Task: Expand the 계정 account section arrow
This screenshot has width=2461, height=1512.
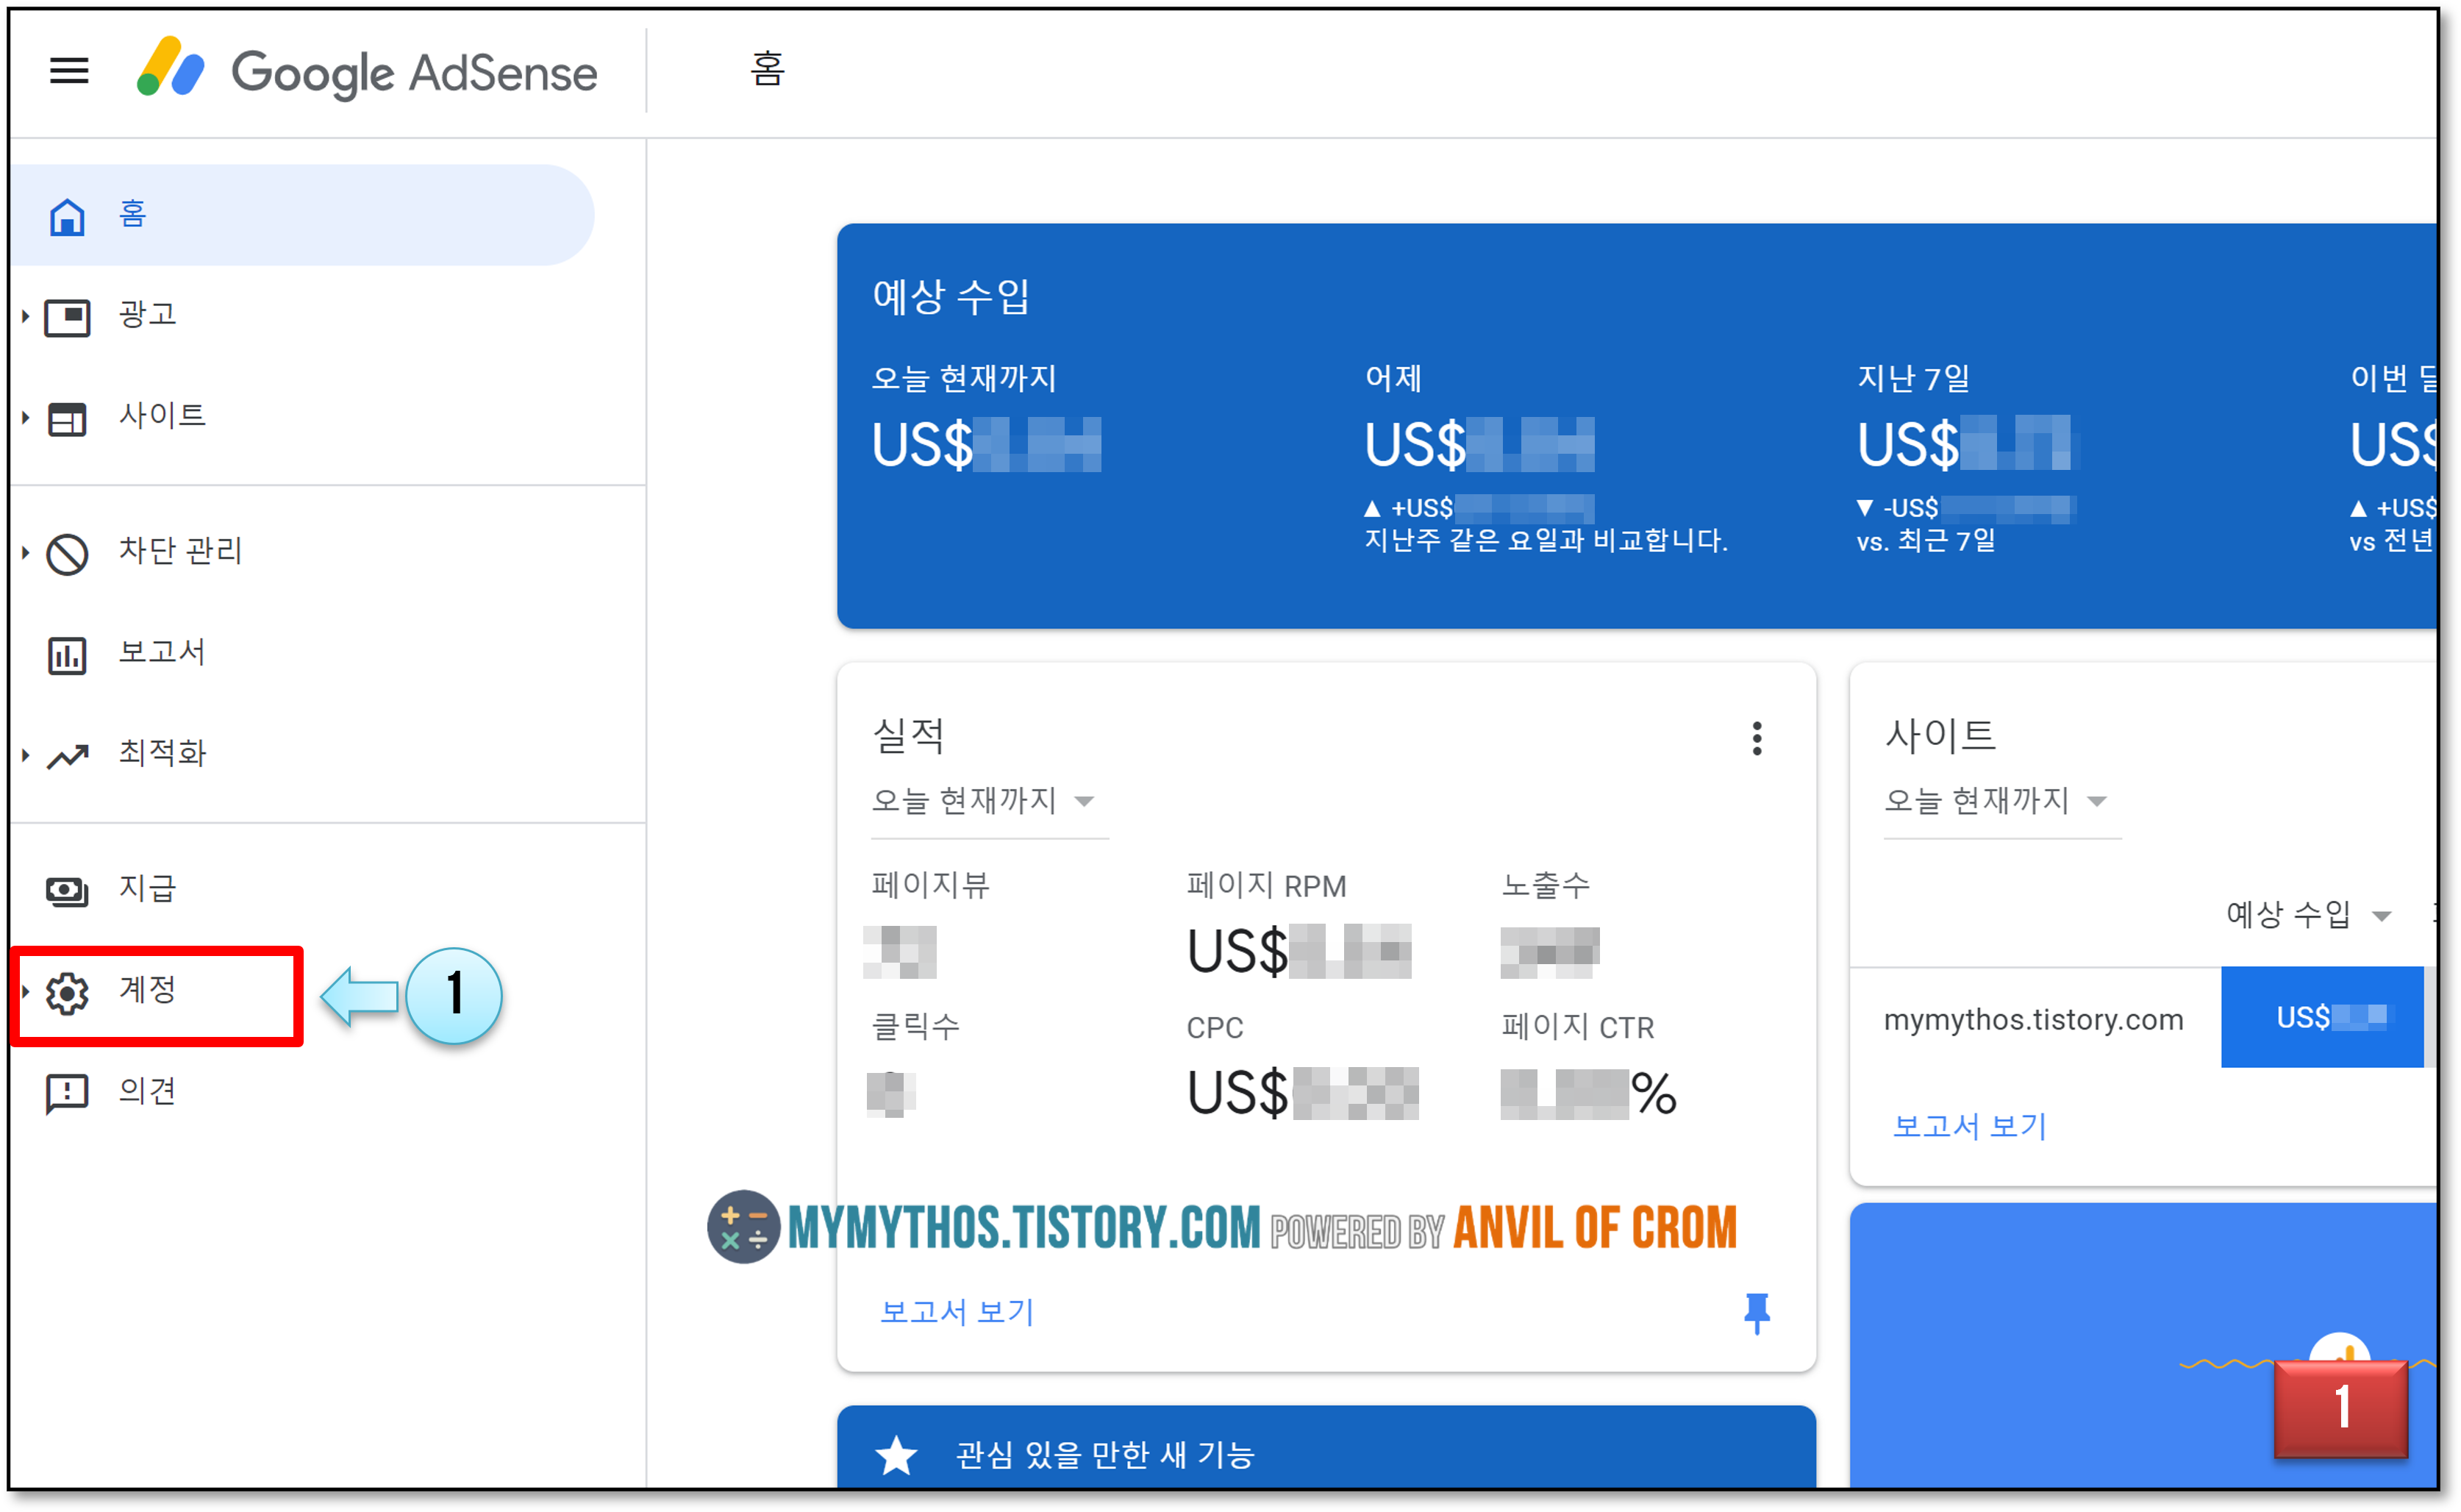Action: [x=25, y=991]
